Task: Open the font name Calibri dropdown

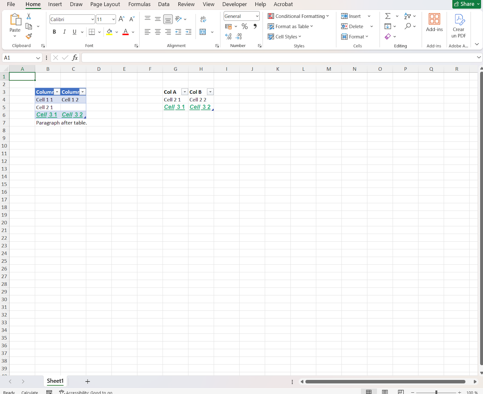Action: (93, 19)
